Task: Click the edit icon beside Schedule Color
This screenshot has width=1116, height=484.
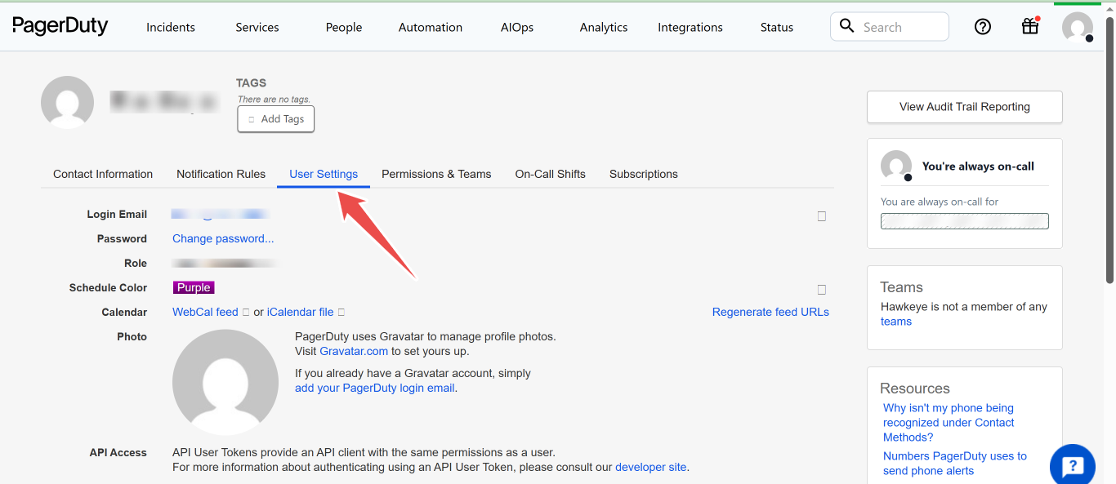Action: point(821,290)
